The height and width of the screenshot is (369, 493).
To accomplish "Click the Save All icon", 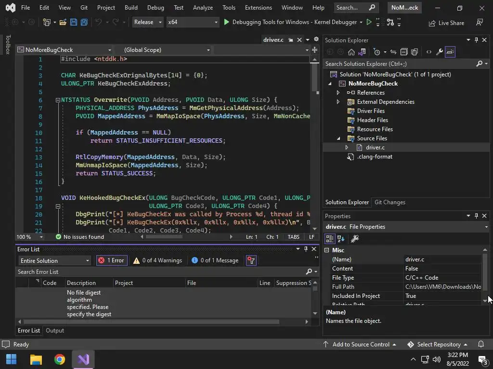I will point(84,22).
